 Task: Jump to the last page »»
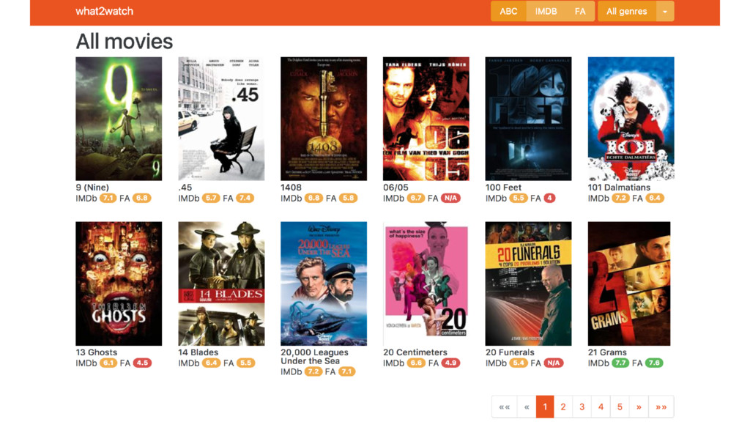(661, 407)
